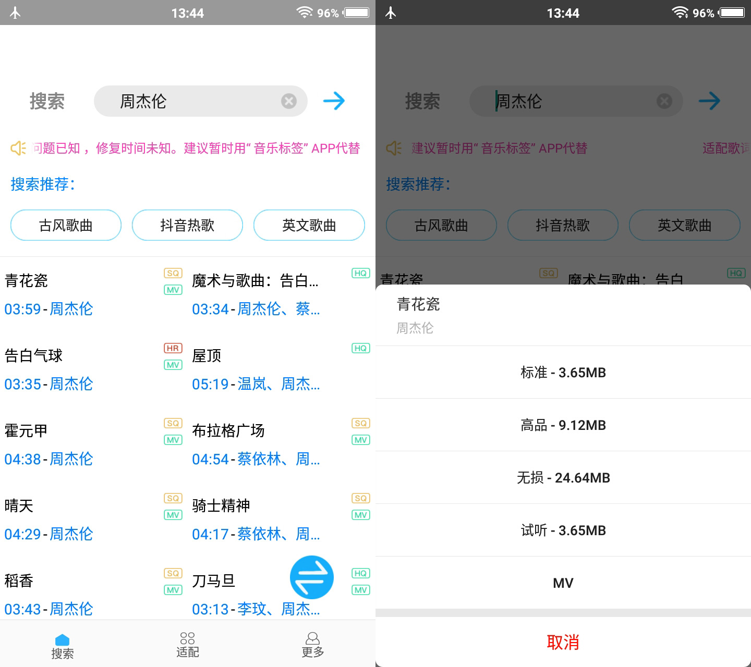
Task: Tap the MV badge beside 告白气球
Action: pos(173,365)
